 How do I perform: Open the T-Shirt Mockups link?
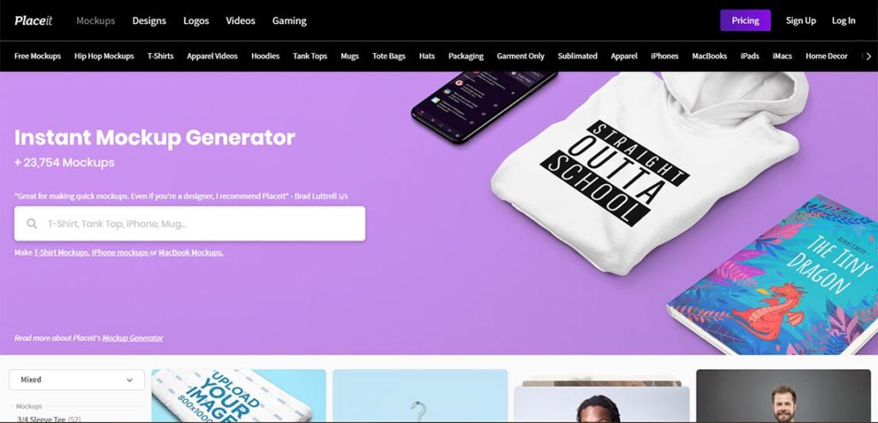pos(62,253)
